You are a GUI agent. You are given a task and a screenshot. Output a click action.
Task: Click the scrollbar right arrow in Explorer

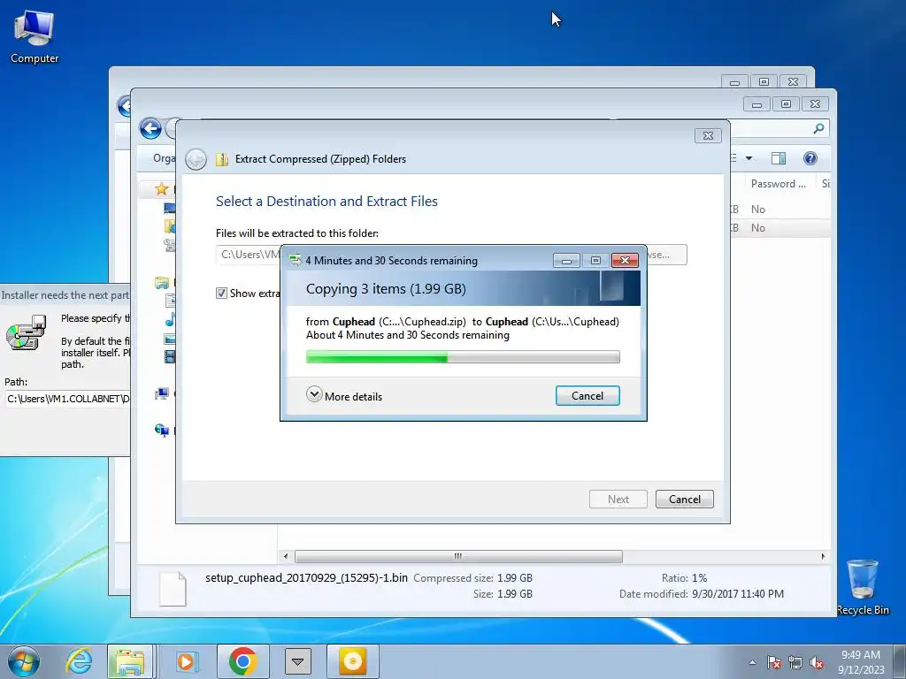pos(824,557)
